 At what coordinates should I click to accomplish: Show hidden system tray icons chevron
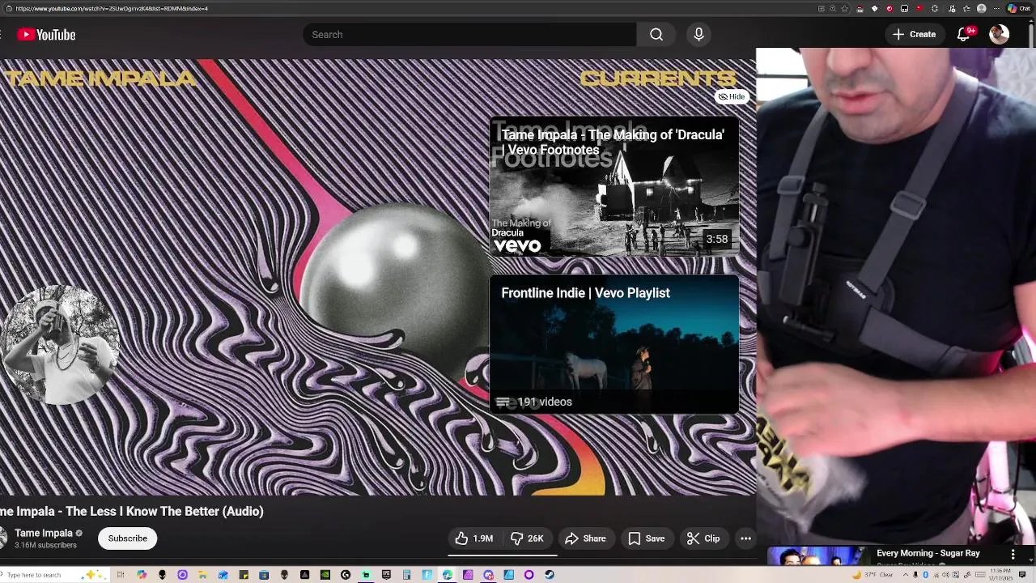click(x=906, y=575)
